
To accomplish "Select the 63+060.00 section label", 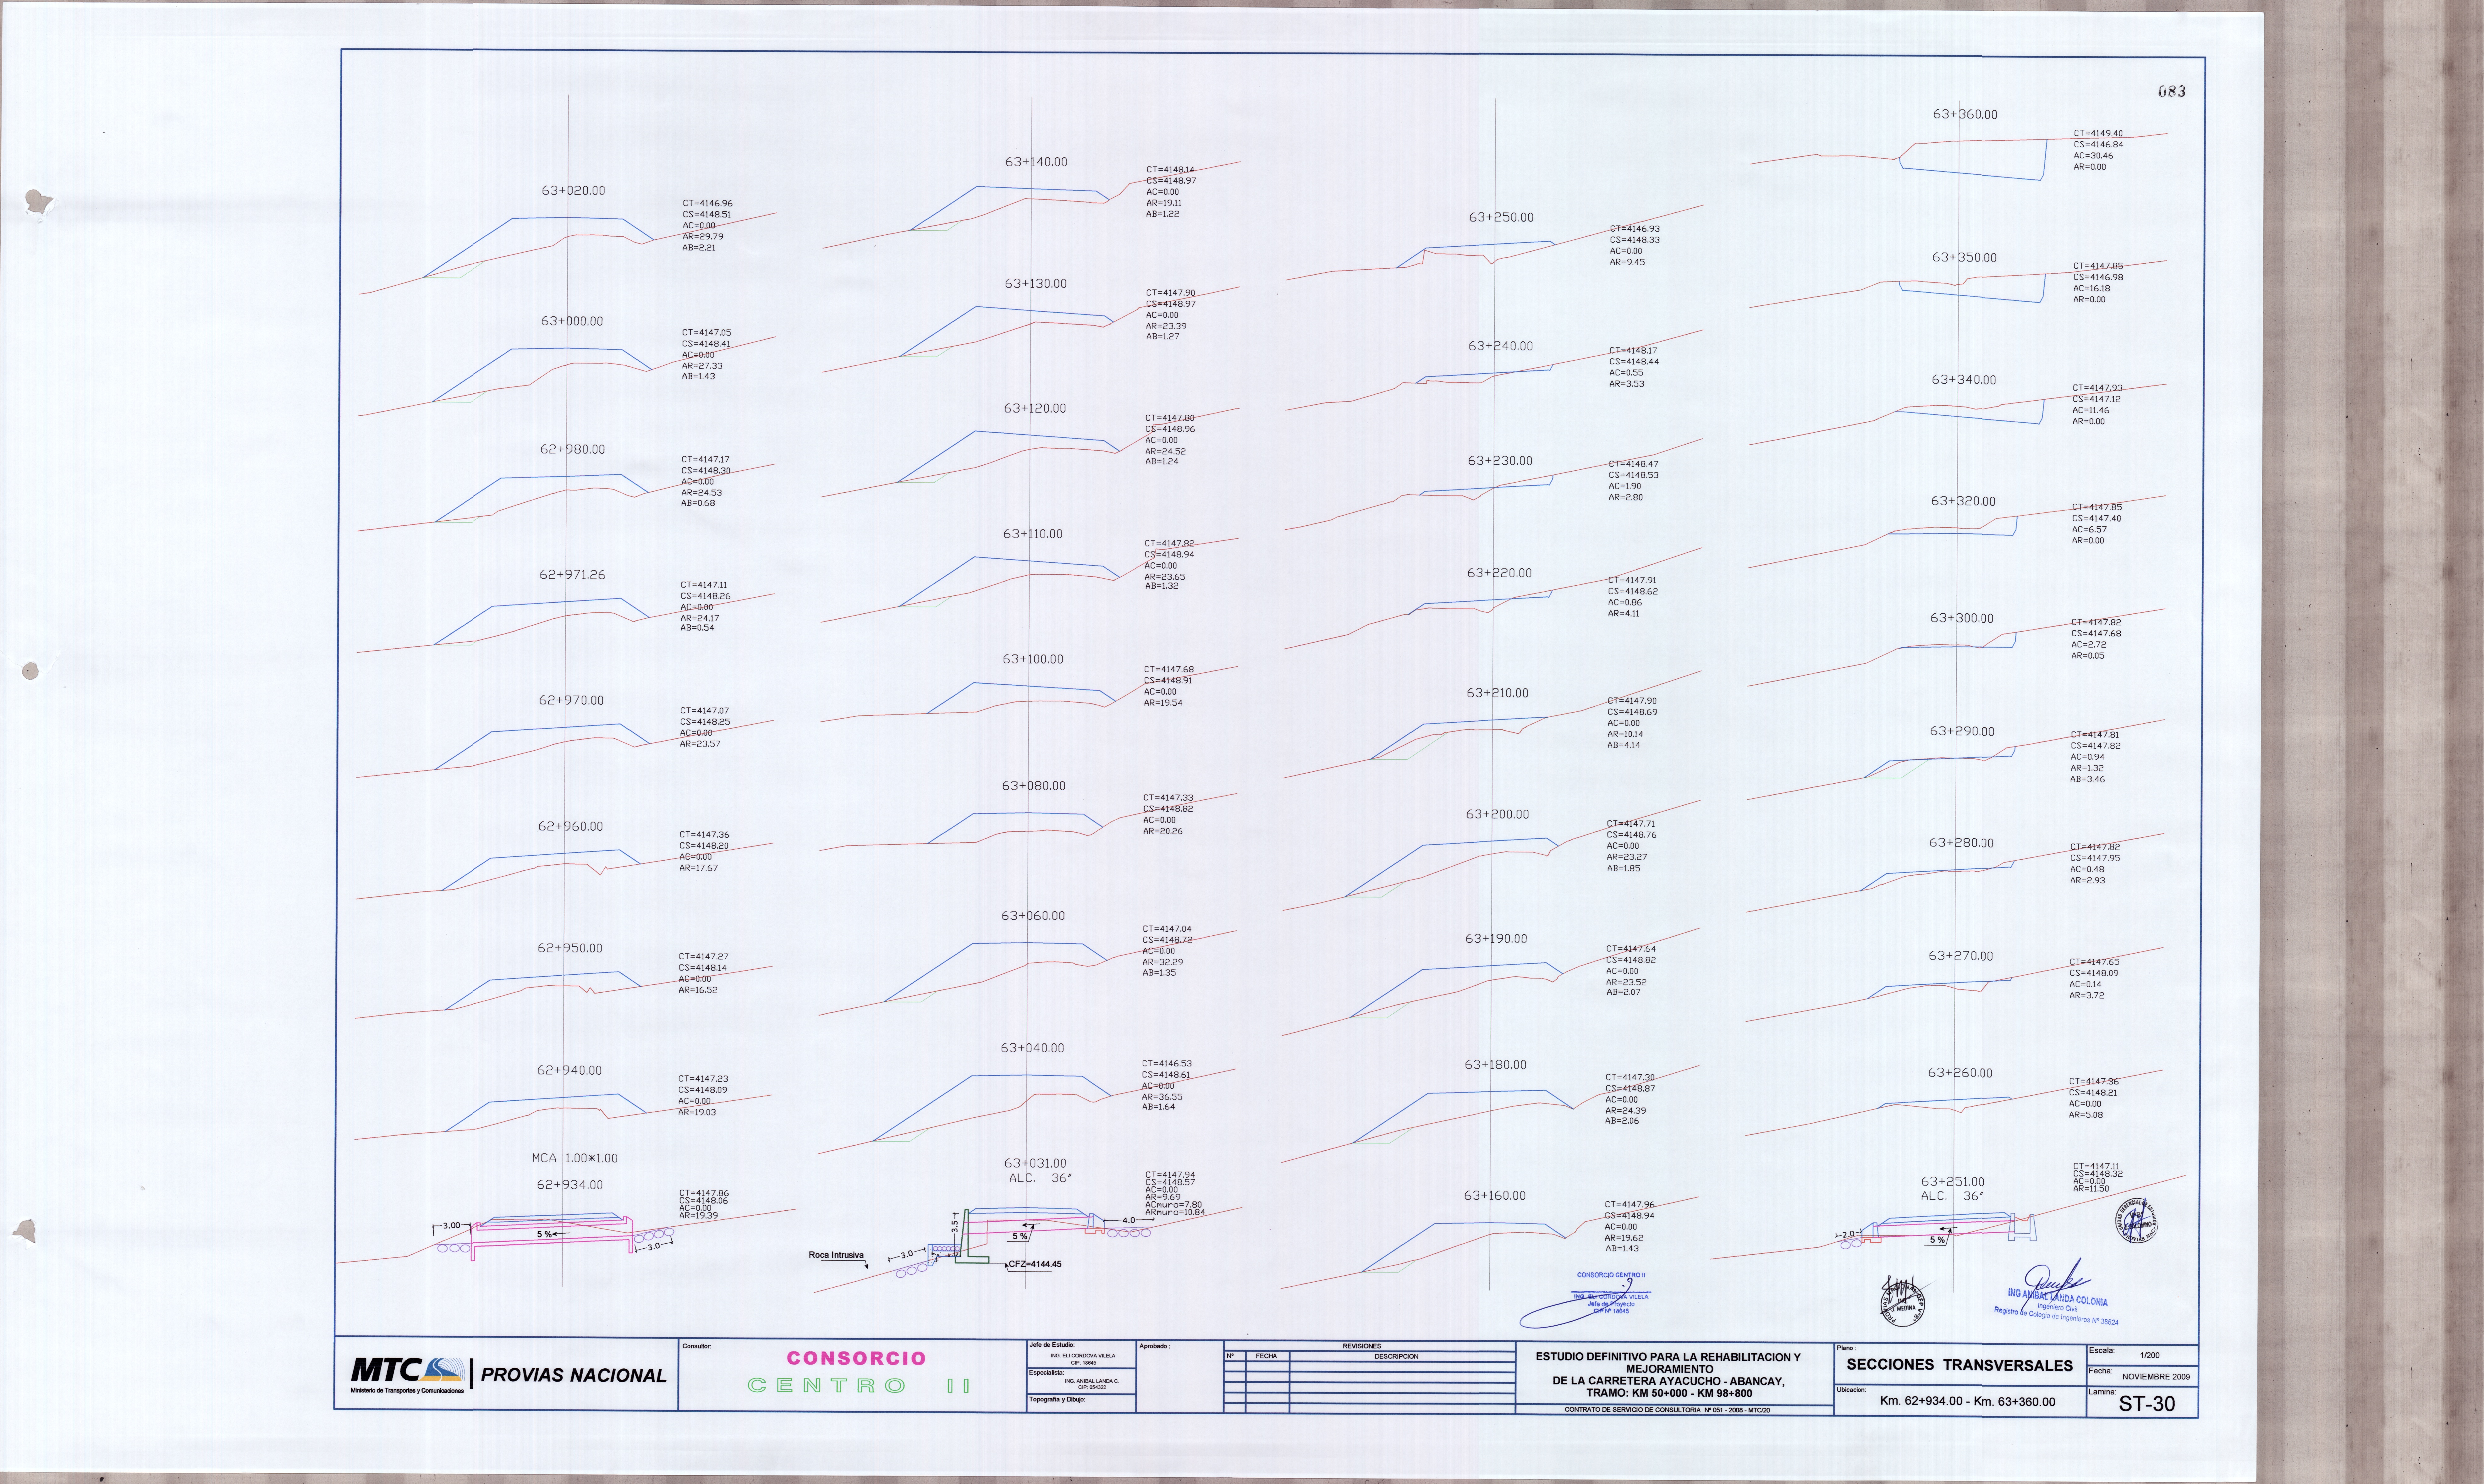I will tap(1033, 916).
